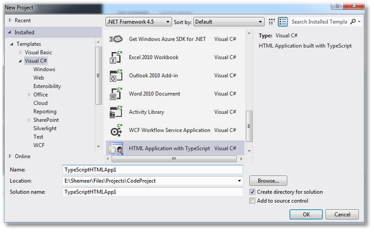The height and width of the screenshot is (232, 374).
Task: Click the Name input field
Action: click(x=153, y=170)
